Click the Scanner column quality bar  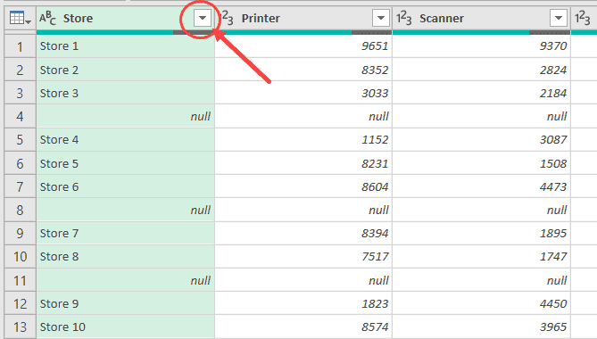pos(482,32)
